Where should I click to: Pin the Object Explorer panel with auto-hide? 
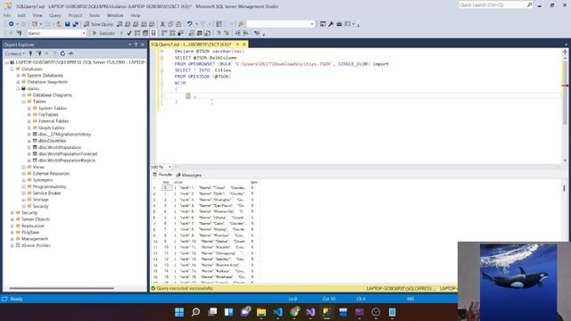(x=137, y=45)
